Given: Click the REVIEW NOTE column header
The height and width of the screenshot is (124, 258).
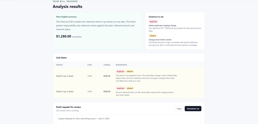Looking at the screenshot, I should [121, 65].
